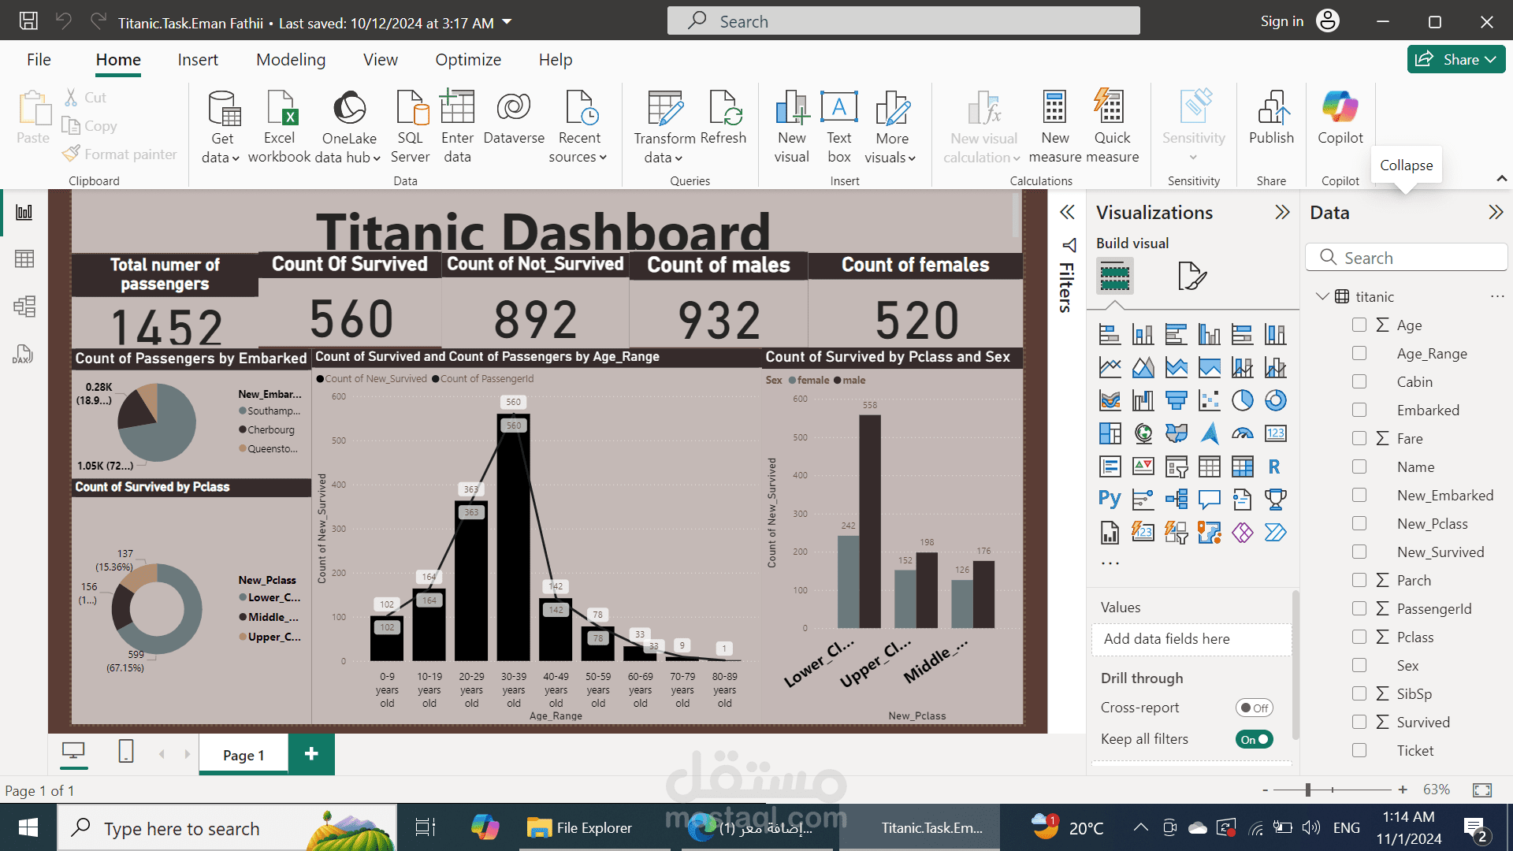Click zoom out minus button
This screenshot has width=1513, height=851.
click(1265, 790)
